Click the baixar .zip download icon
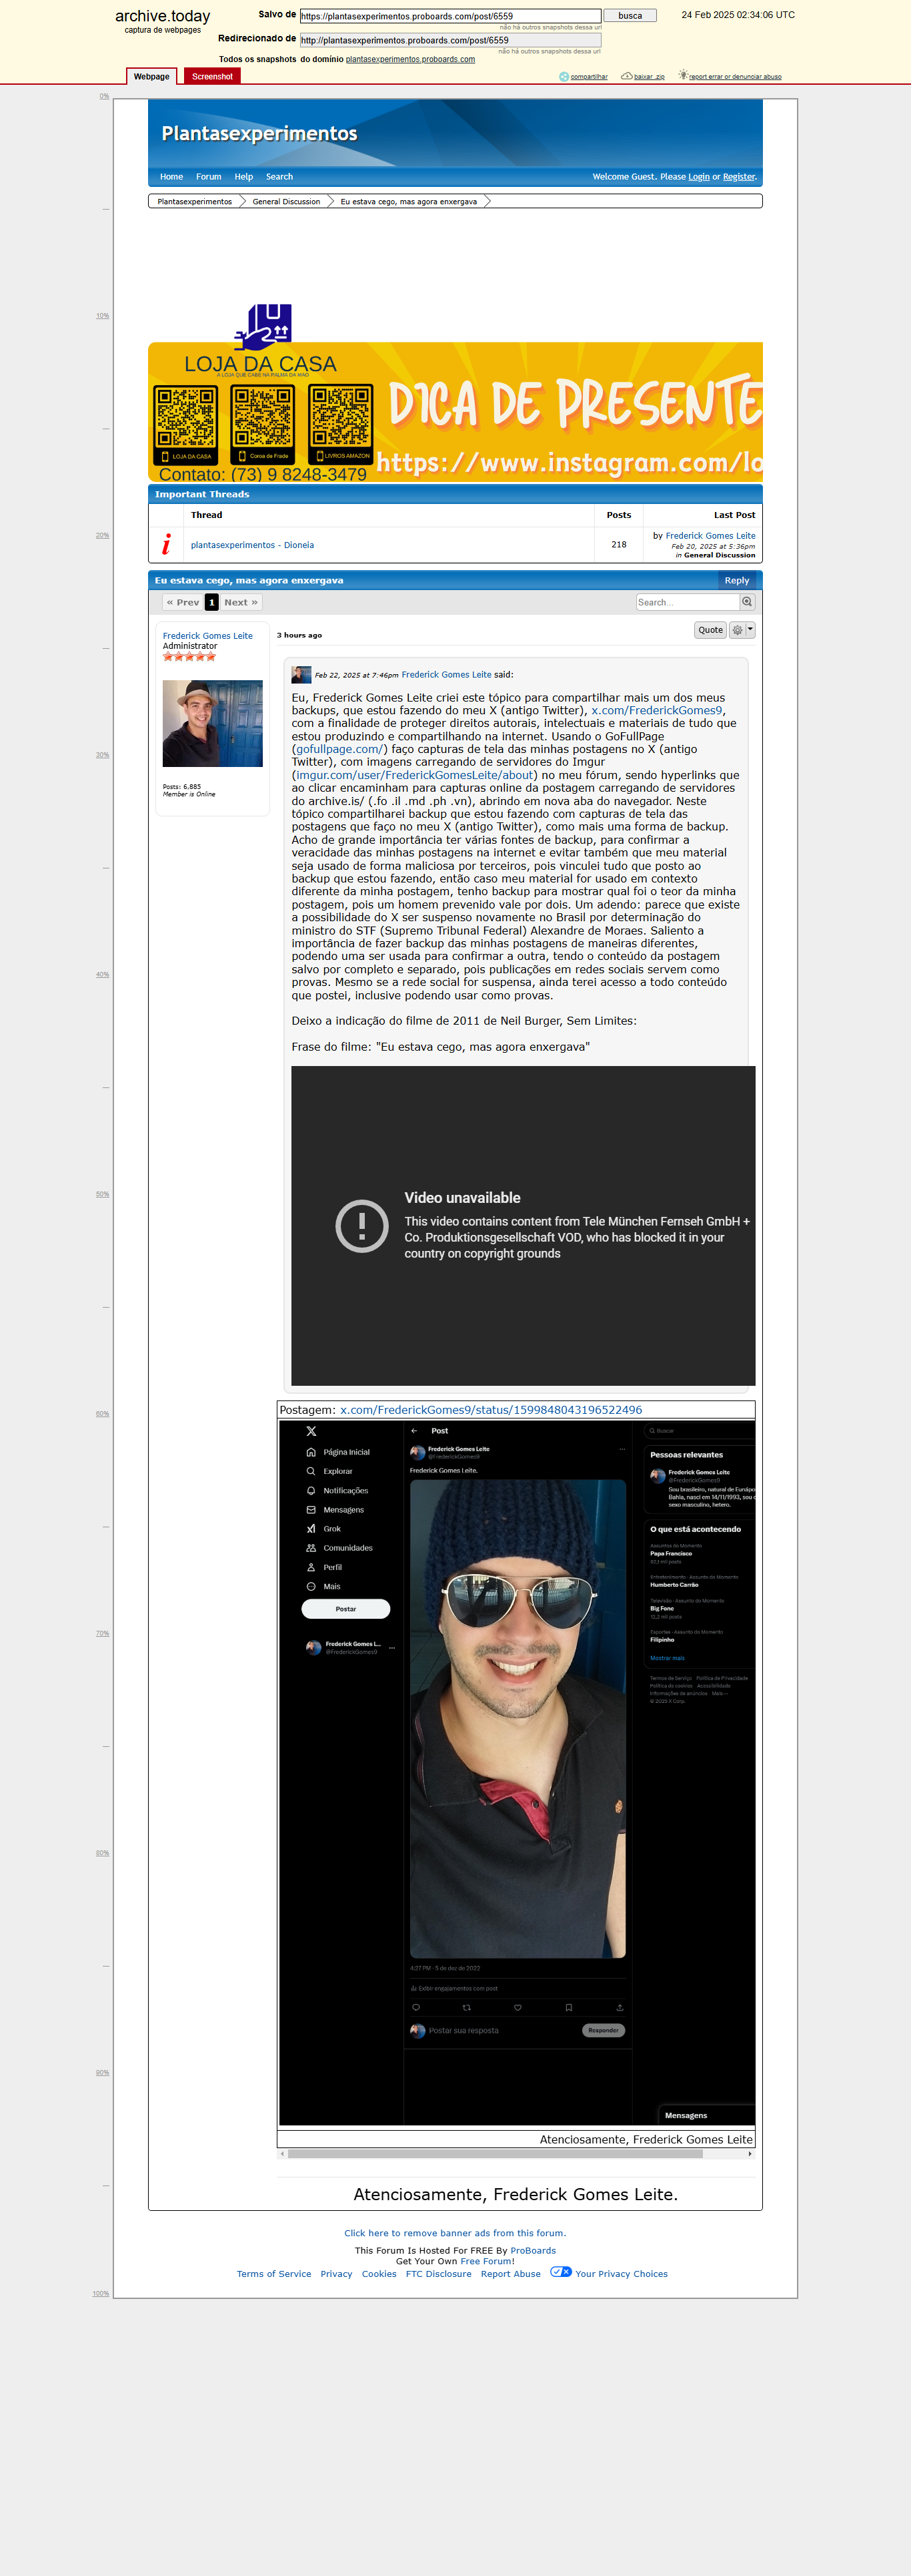This screenshot has height=2576, width=911. coord(626,76)
